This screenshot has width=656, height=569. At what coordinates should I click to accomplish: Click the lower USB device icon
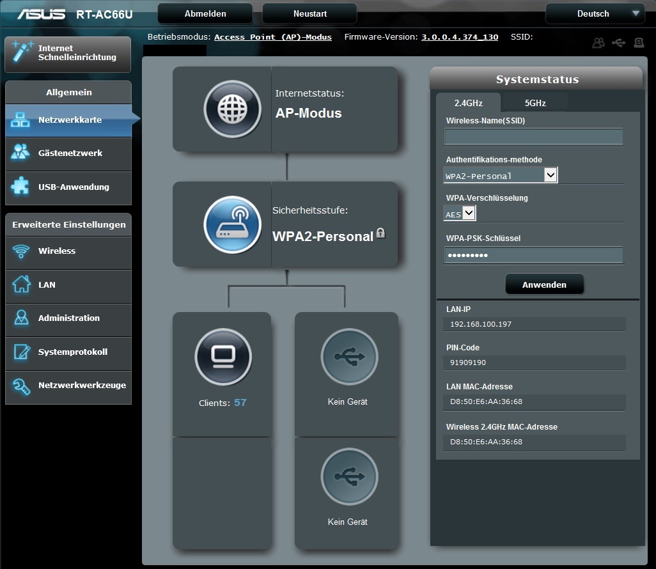349,476
